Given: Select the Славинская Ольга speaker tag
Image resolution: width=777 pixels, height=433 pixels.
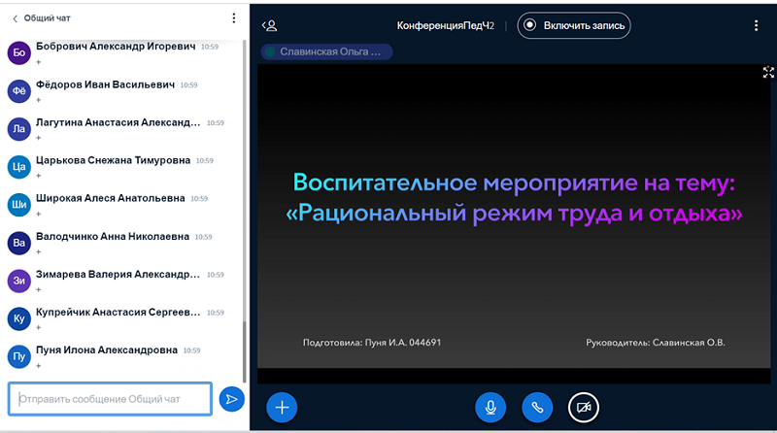Looking at the screenshot, I should pos(327,51).
